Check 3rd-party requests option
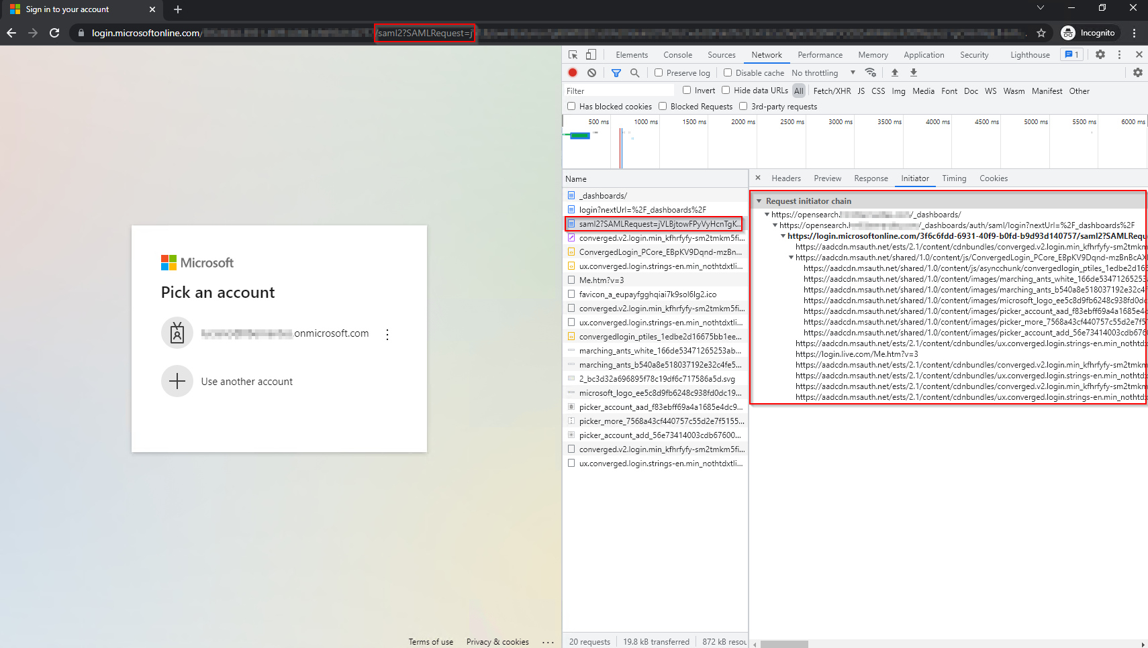Screen dimensions: 1148x648 pyautogui.click(x=743, y=106)
